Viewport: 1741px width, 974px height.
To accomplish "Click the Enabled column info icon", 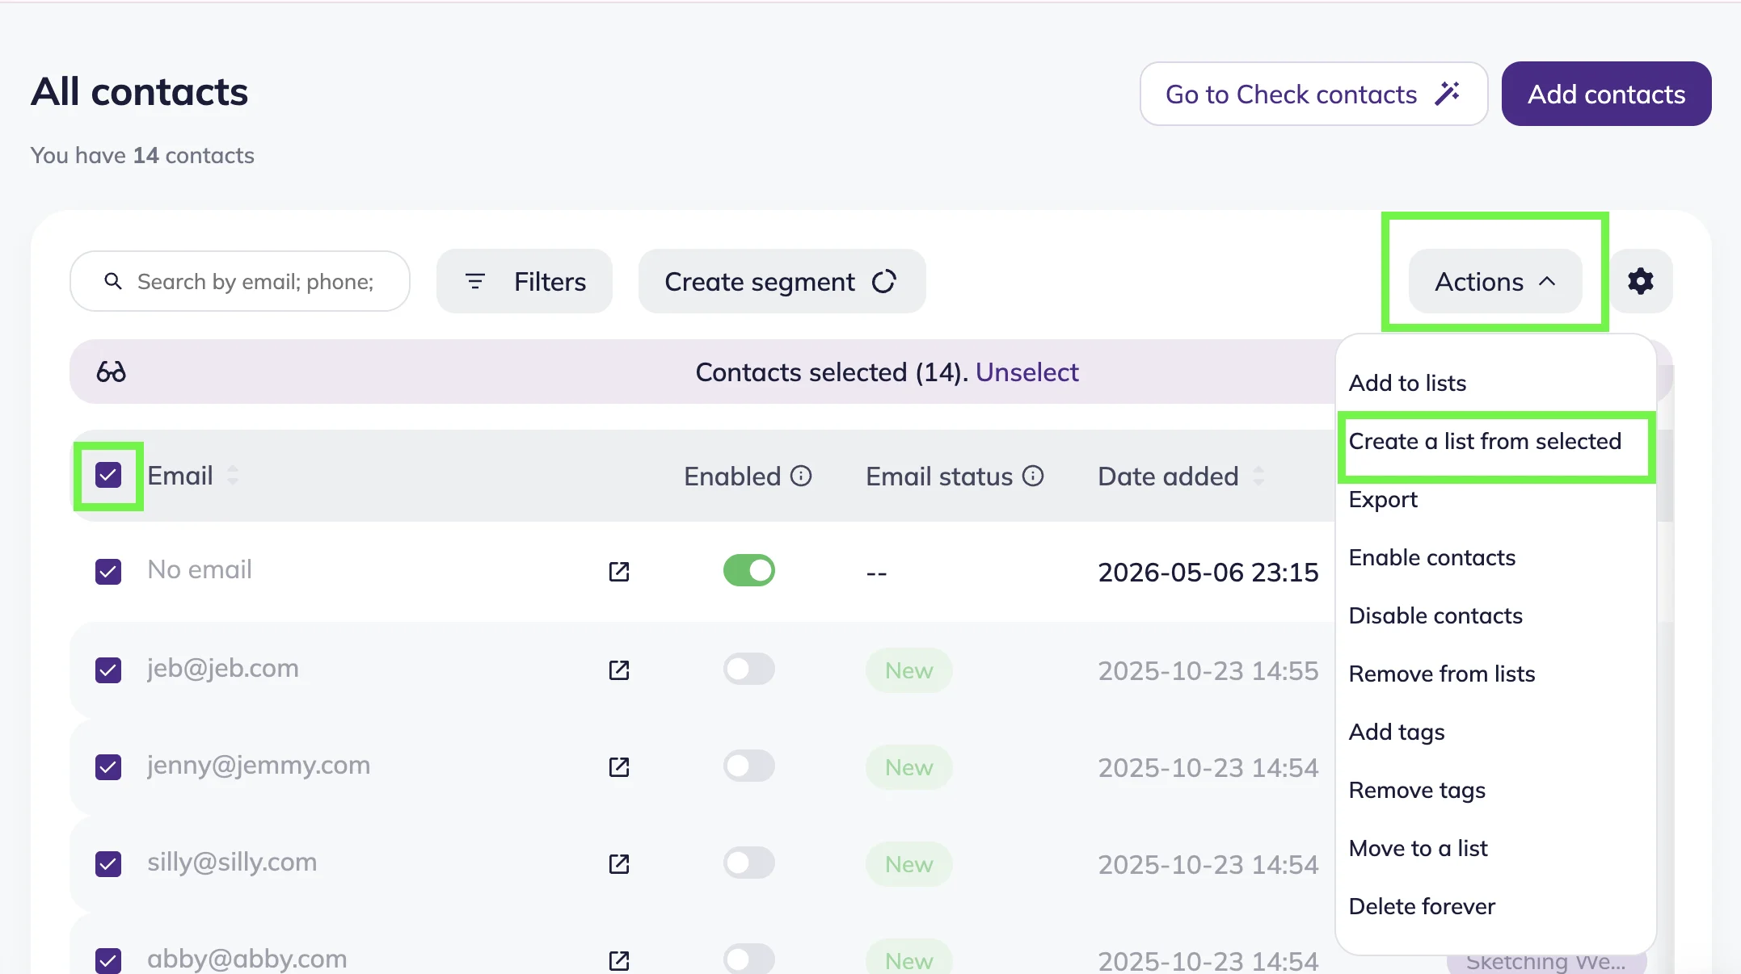I will [801, 476].
